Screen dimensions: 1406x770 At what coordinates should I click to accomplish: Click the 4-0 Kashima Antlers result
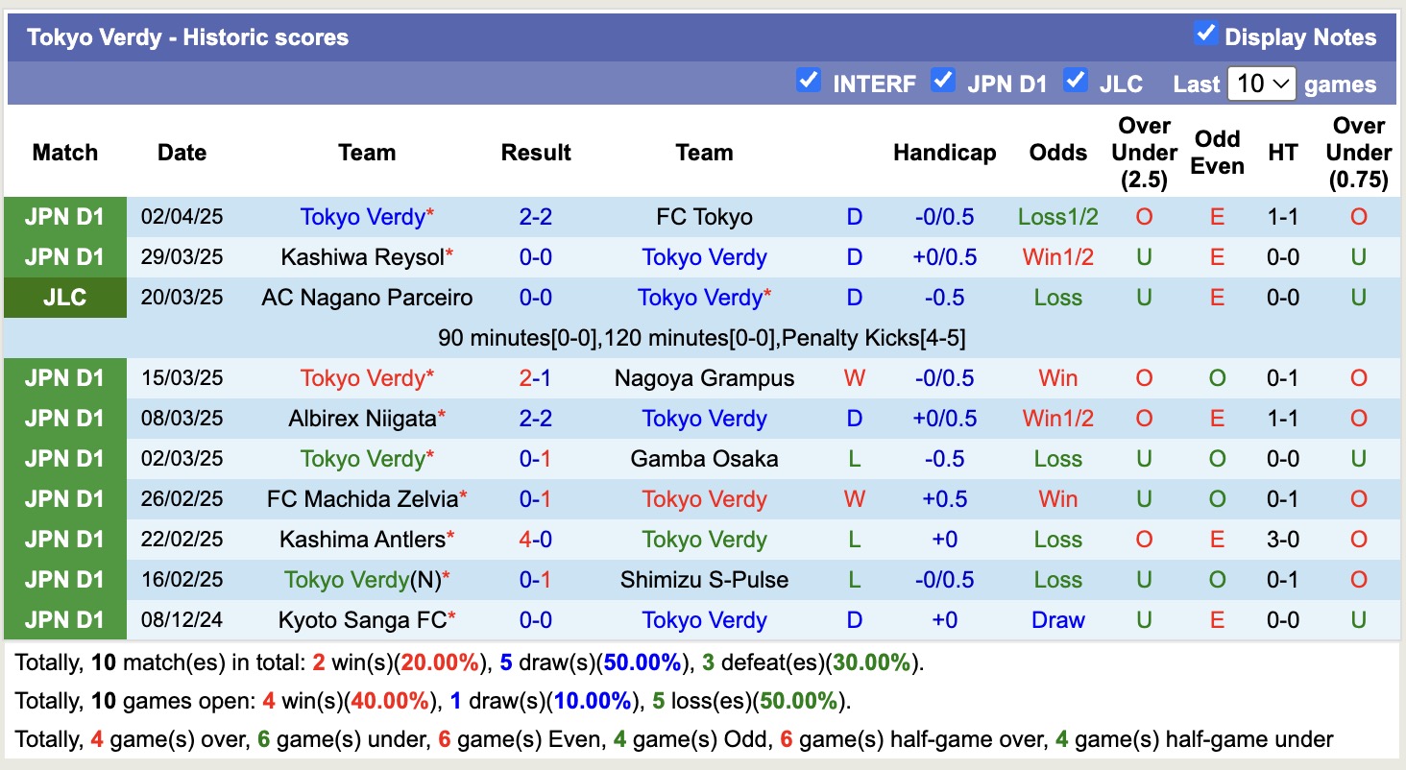536,540
